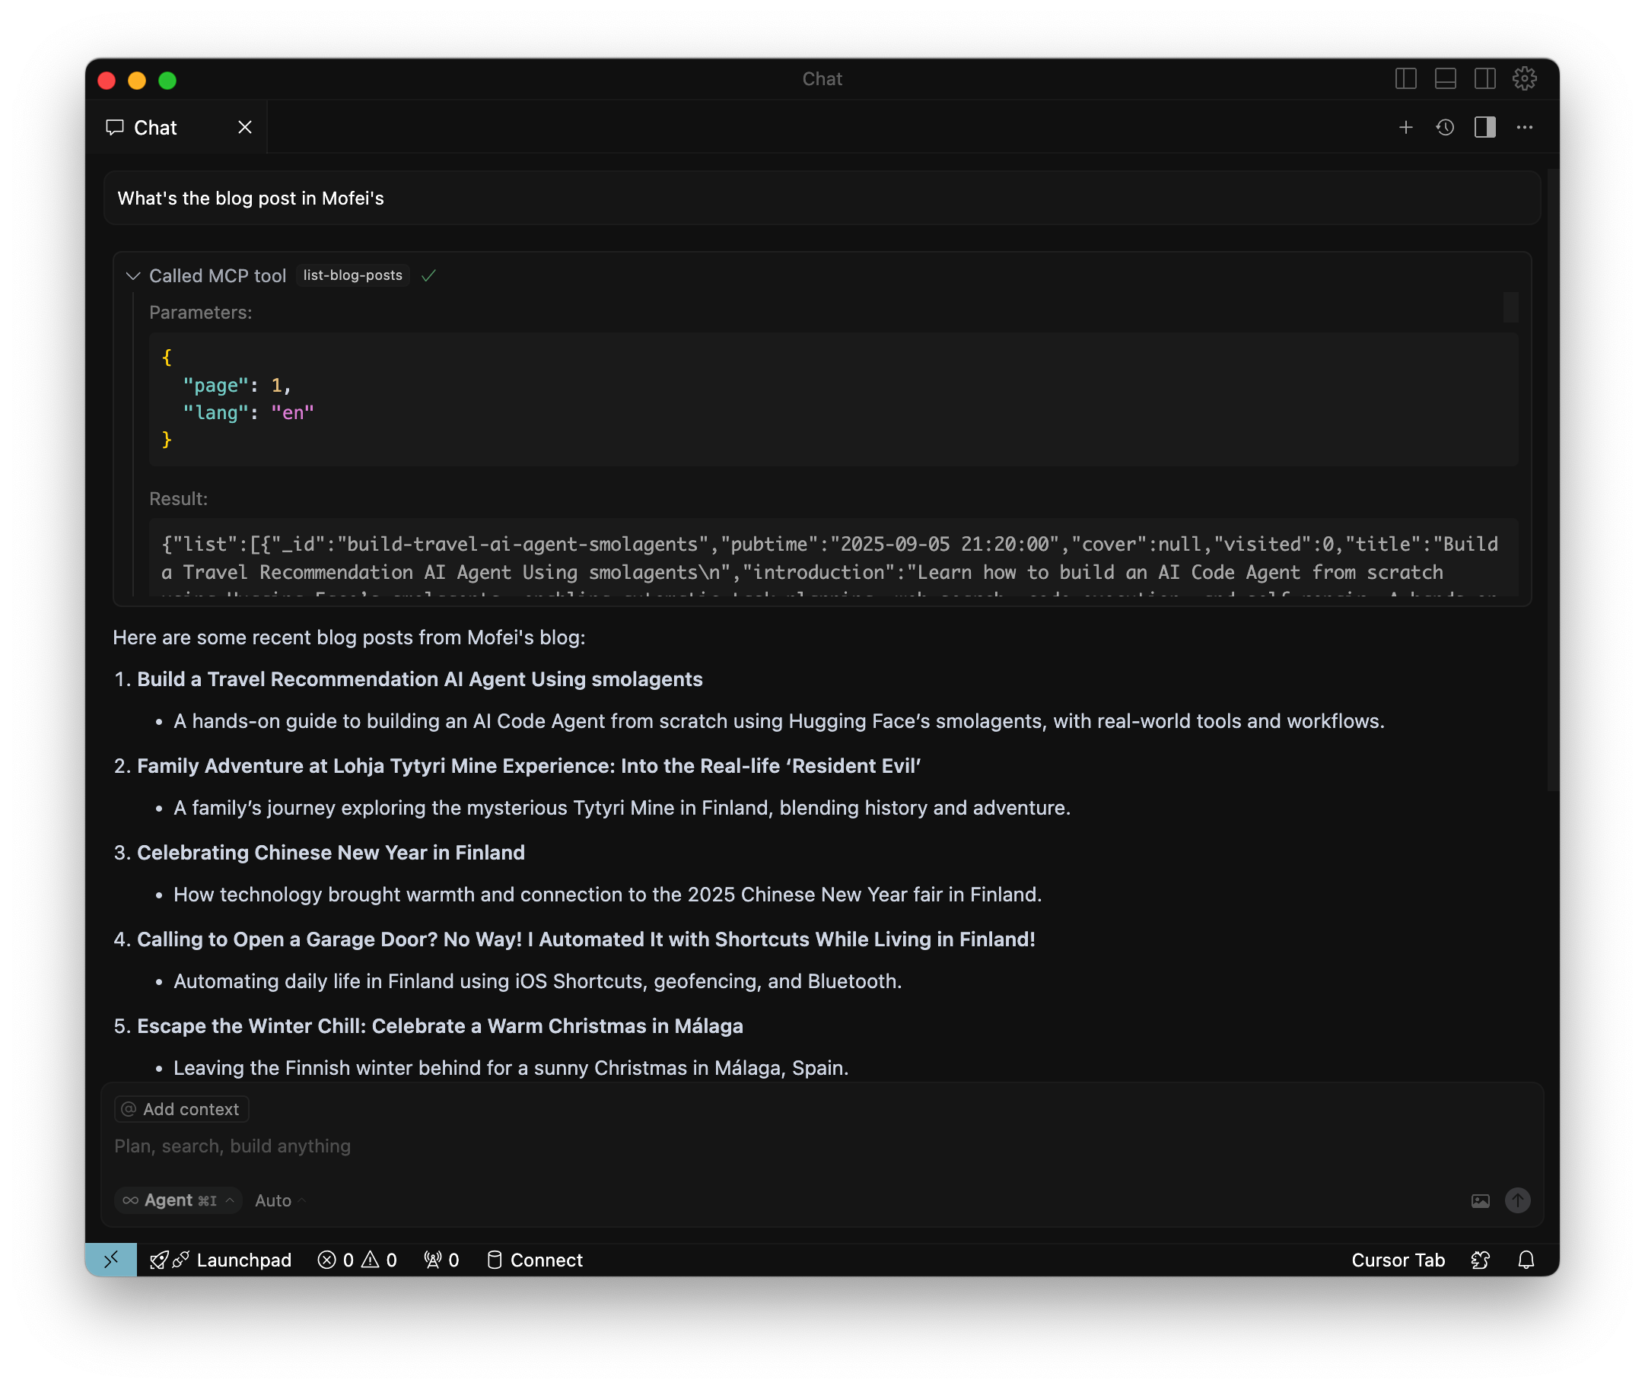This screenshot has height=1389, width=1645.
Task: Open the Auto model dropdown
Action: click(279, 1200)
